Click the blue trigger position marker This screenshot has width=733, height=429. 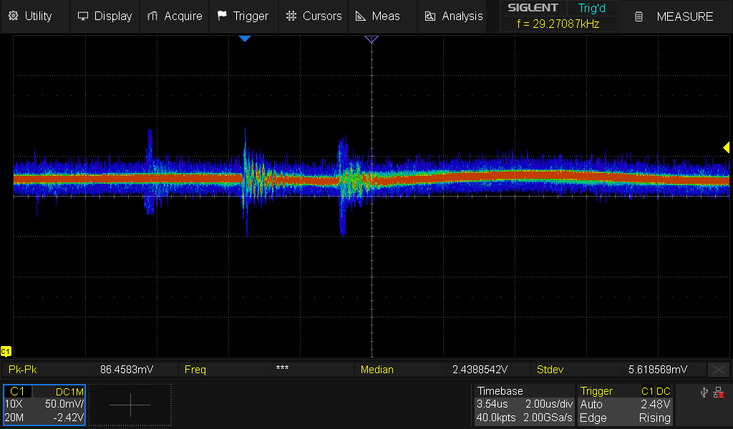tap(245, 38)
